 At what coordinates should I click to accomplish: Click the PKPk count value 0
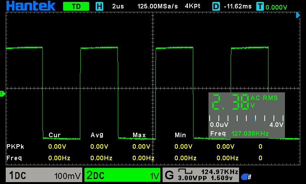(260, 147)
